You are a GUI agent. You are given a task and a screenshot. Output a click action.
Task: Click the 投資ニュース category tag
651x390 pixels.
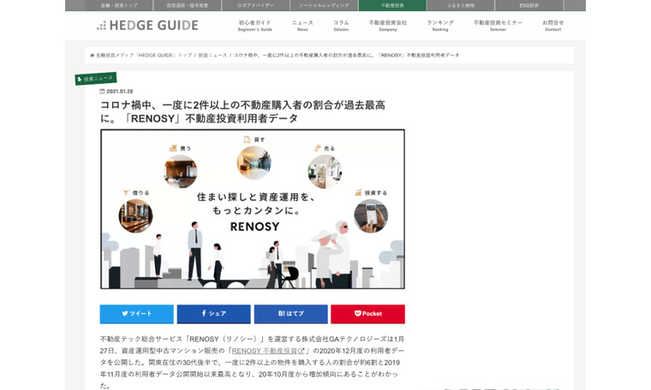[98, 79]
